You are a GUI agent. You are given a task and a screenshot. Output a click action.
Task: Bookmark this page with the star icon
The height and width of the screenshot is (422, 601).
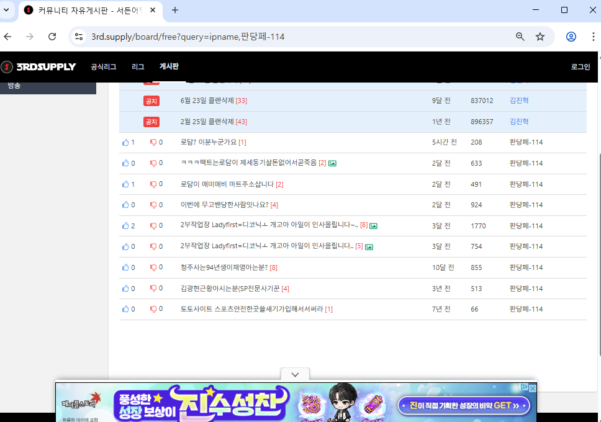coord(540,37)
